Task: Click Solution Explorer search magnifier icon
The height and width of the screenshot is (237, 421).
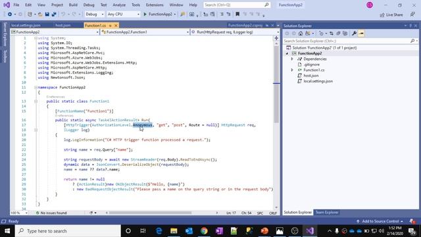Action: pos(412,41)
